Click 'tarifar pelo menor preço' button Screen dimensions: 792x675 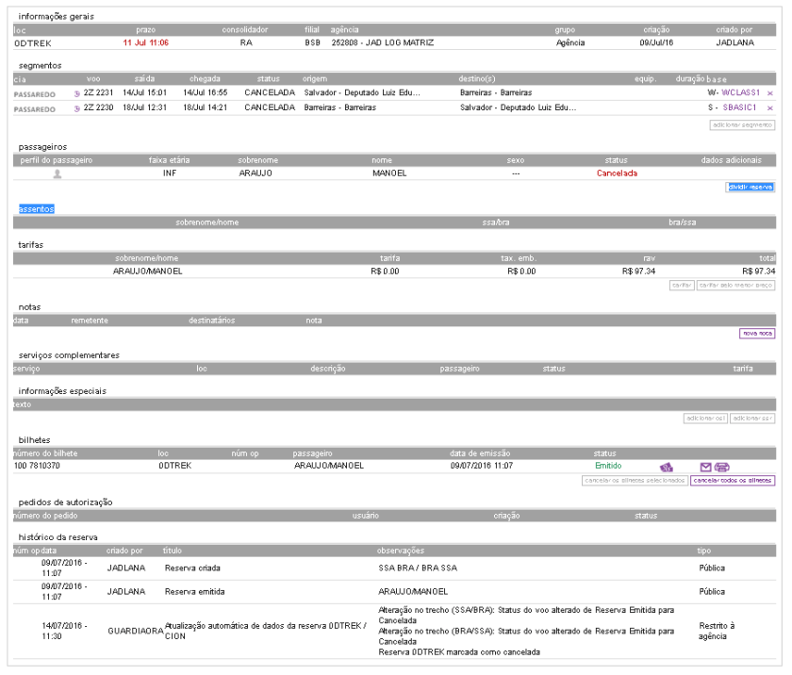[735, 285]
